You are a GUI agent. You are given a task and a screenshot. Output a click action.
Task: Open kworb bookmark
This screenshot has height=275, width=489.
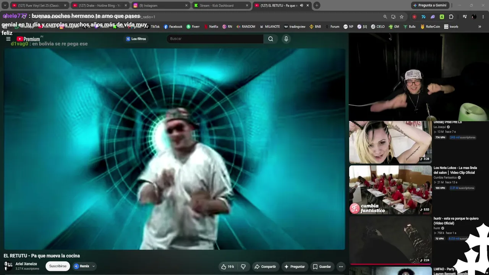(x=451, y=27)
